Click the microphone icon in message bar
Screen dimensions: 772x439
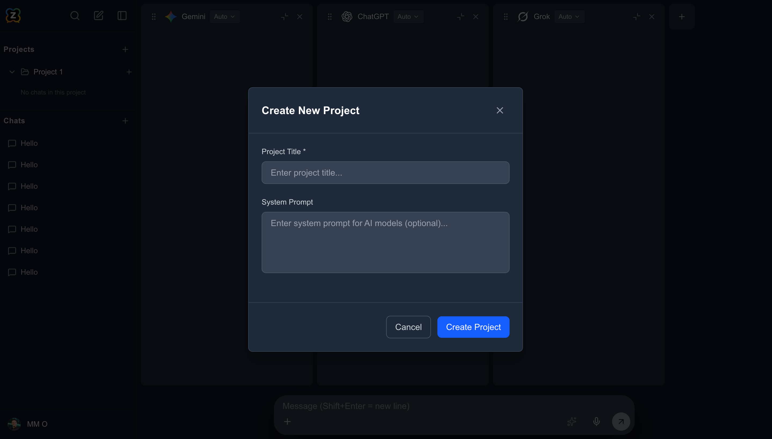click(596, 421)
